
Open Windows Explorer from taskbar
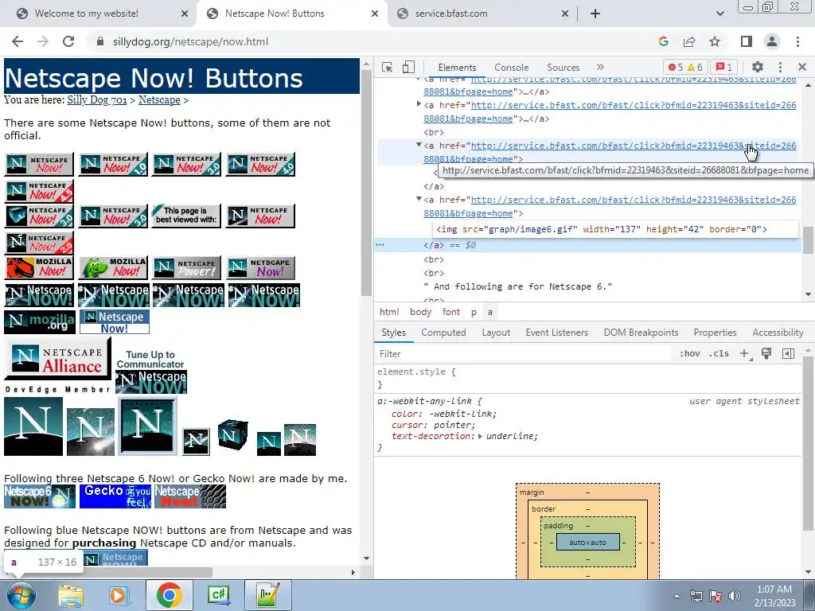pos(71,596)
